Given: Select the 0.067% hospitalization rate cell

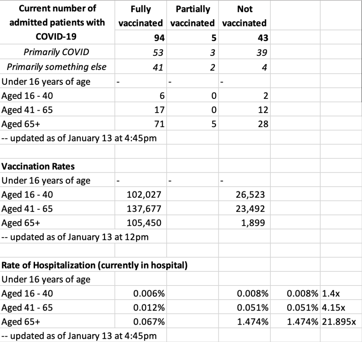Looking at the screenshot, I should point(149,322).
